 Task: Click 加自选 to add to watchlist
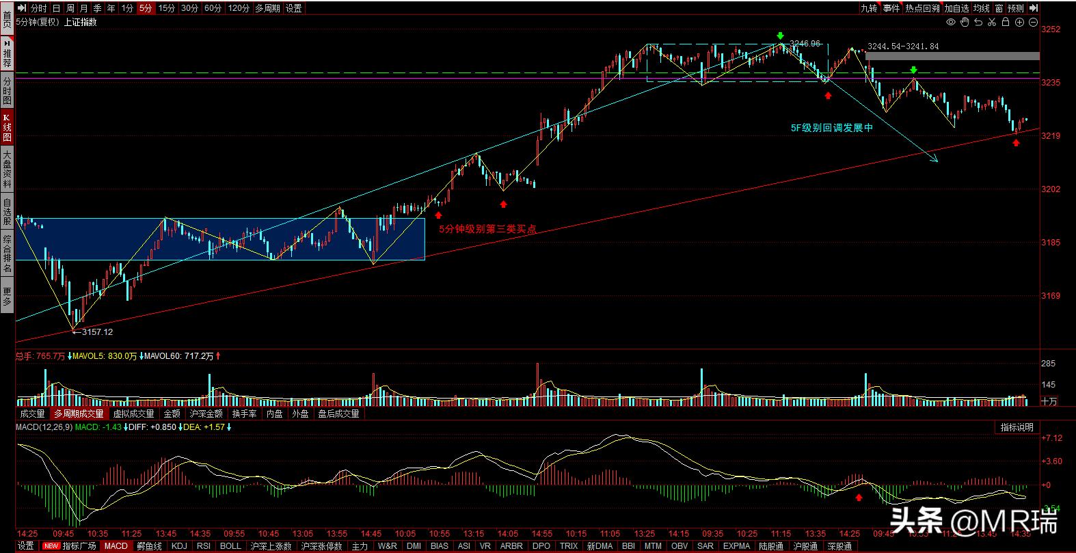[957, 8]
